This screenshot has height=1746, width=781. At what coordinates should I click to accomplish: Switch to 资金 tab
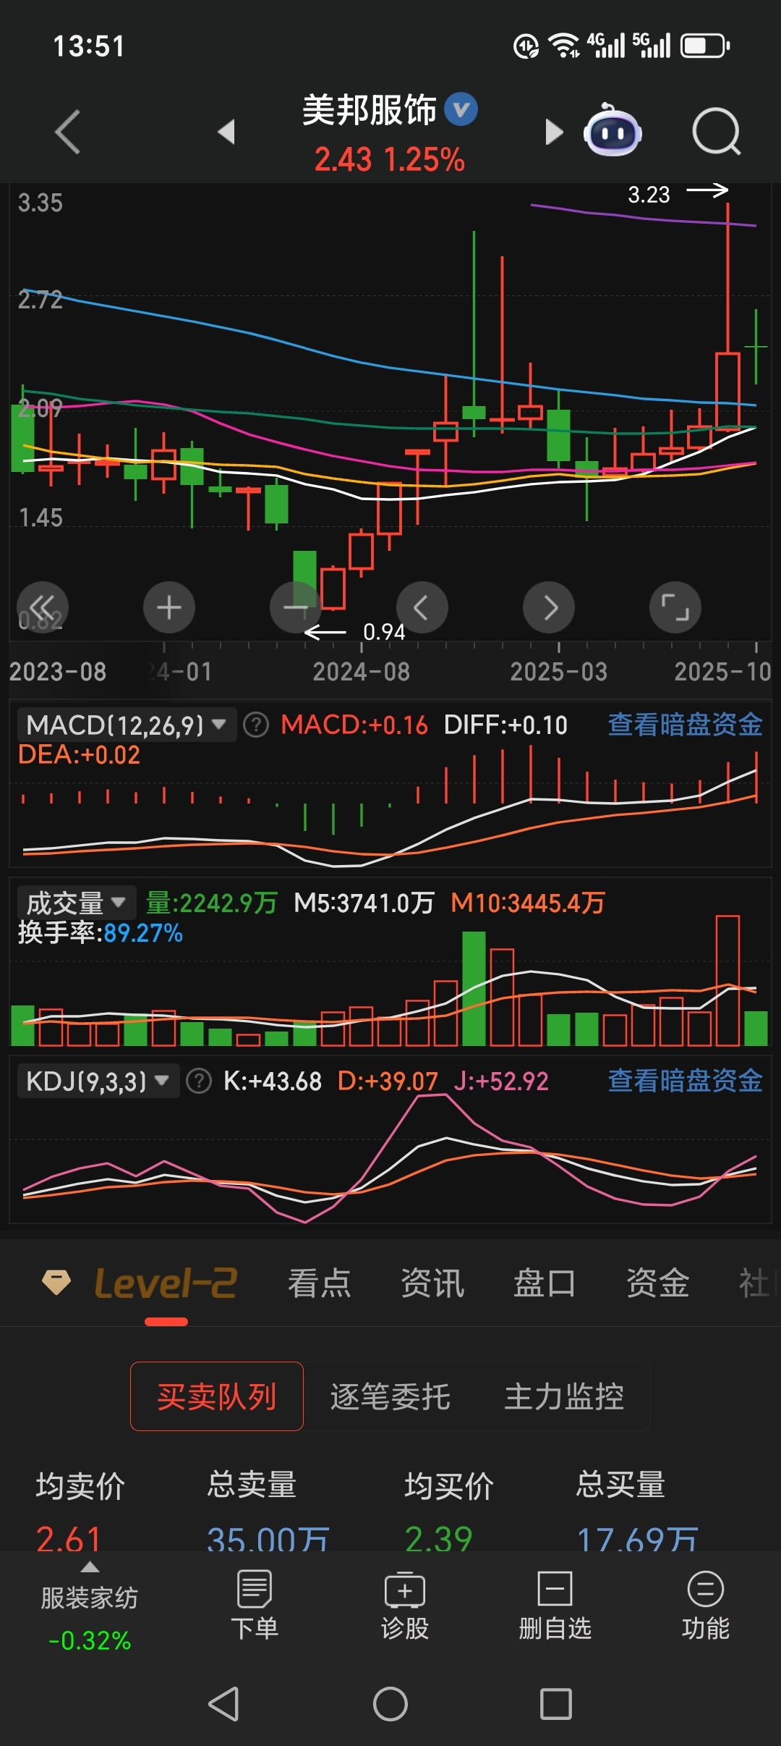(657, 1283)
